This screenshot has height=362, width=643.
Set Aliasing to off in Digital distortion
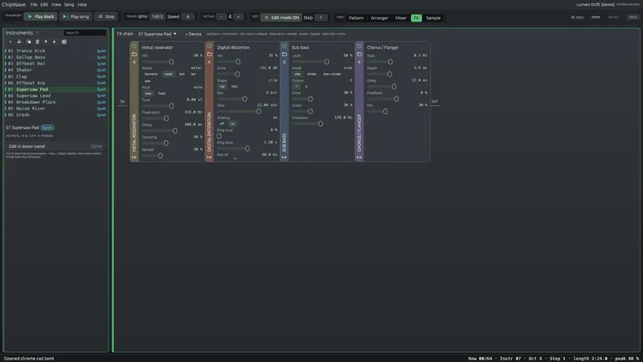[222, 124]
